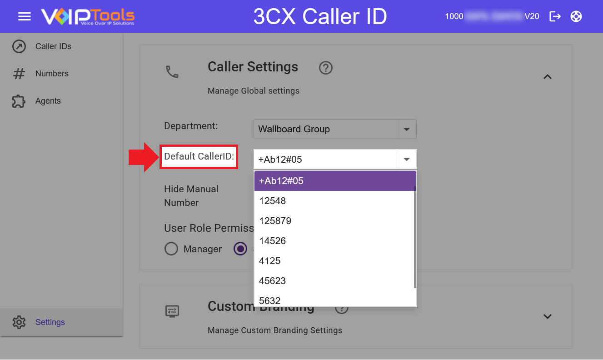Select Caller IDs in the sidebar
The height and width of the screenshot is (360, 603).
(x=53, y=46)
